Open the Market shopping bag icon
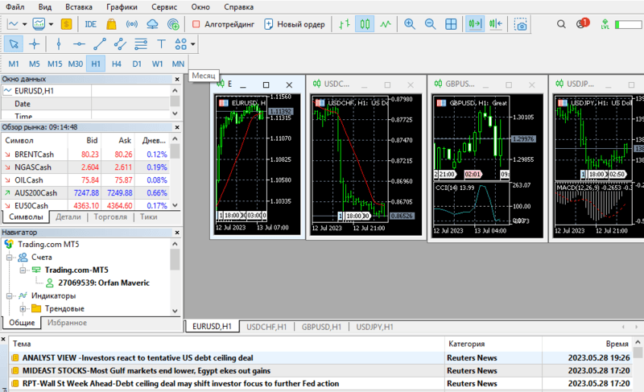 click(x=111, y=24)
